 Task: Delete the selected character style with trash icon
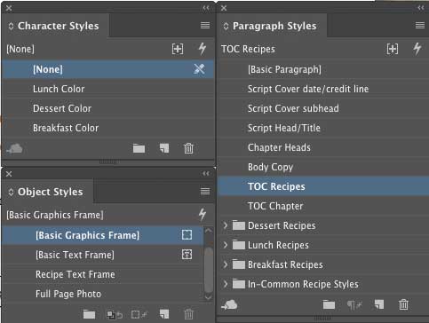tap(188, 148)
